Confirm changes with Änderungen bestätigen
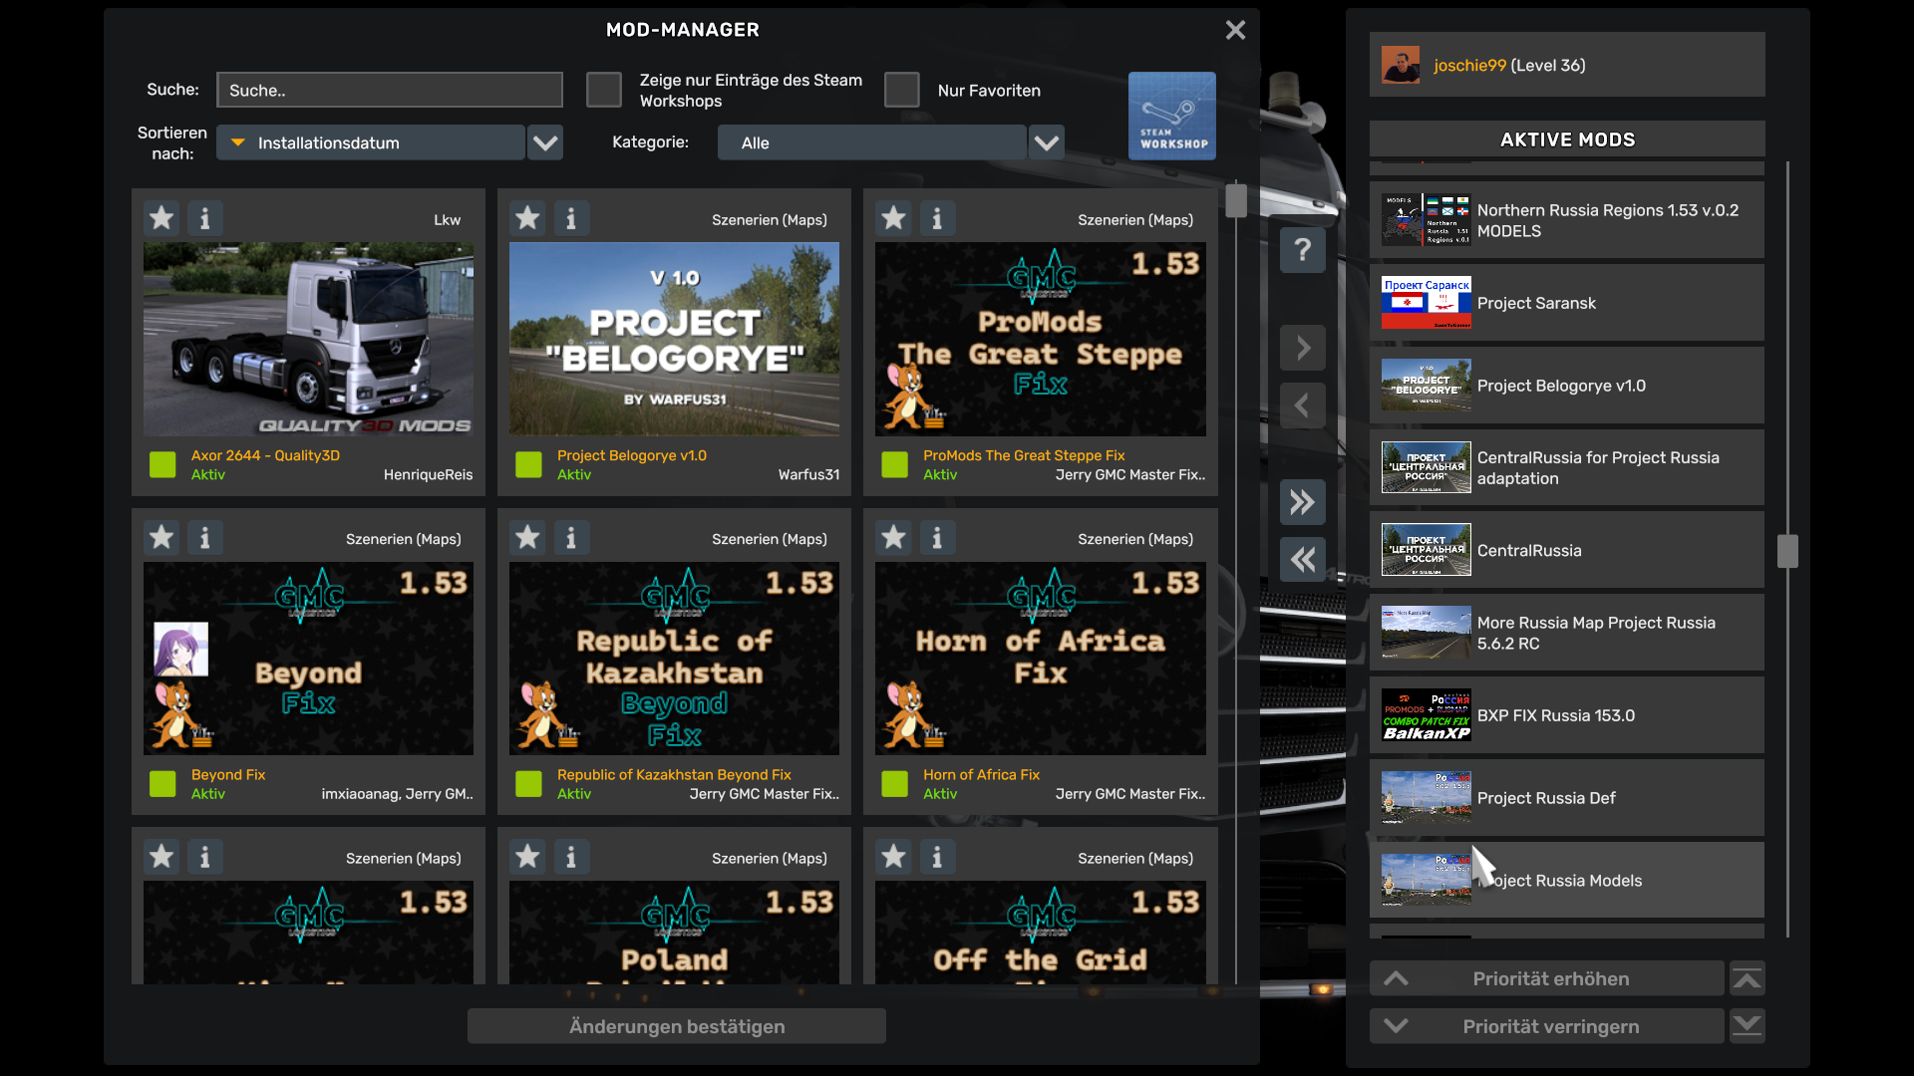 pyautogui.click(x=677, y=1026)
